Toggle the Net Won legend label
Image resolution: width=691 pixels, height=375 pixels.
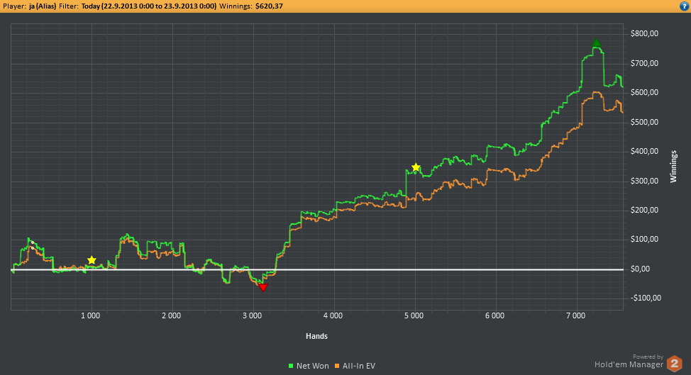click(x=313, y=366)
